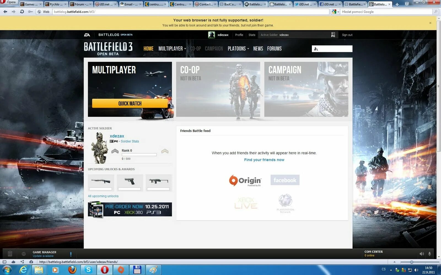Click the Google search field
The image size is (441, 275).
click(386, 12)
